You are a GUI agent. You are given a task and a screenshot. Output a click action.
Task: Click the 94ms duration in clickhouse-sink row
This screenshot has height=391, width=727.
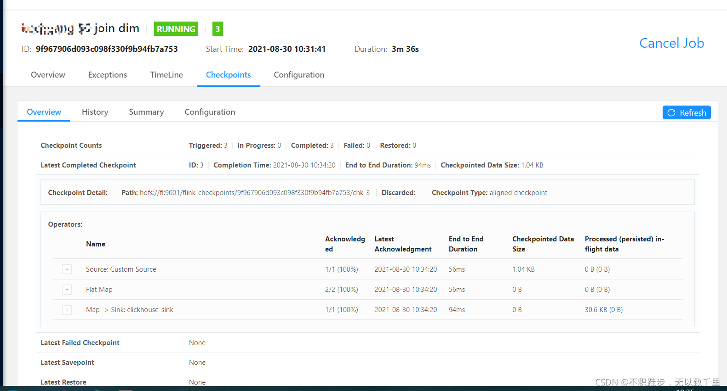457,310
